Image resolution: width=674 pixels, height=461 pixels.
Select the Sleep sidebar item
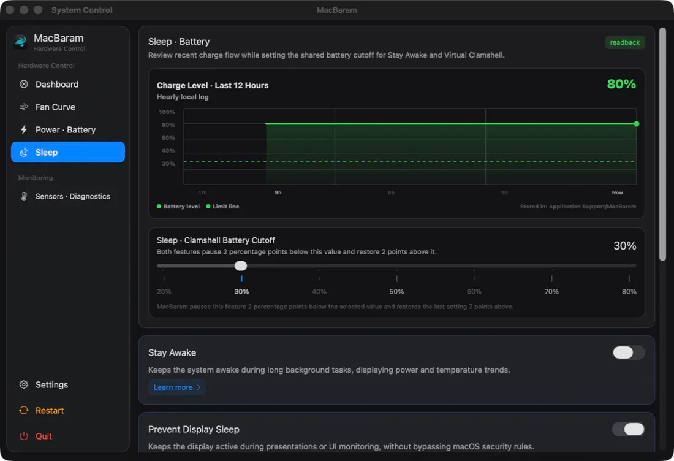click(x=68, y=152)
